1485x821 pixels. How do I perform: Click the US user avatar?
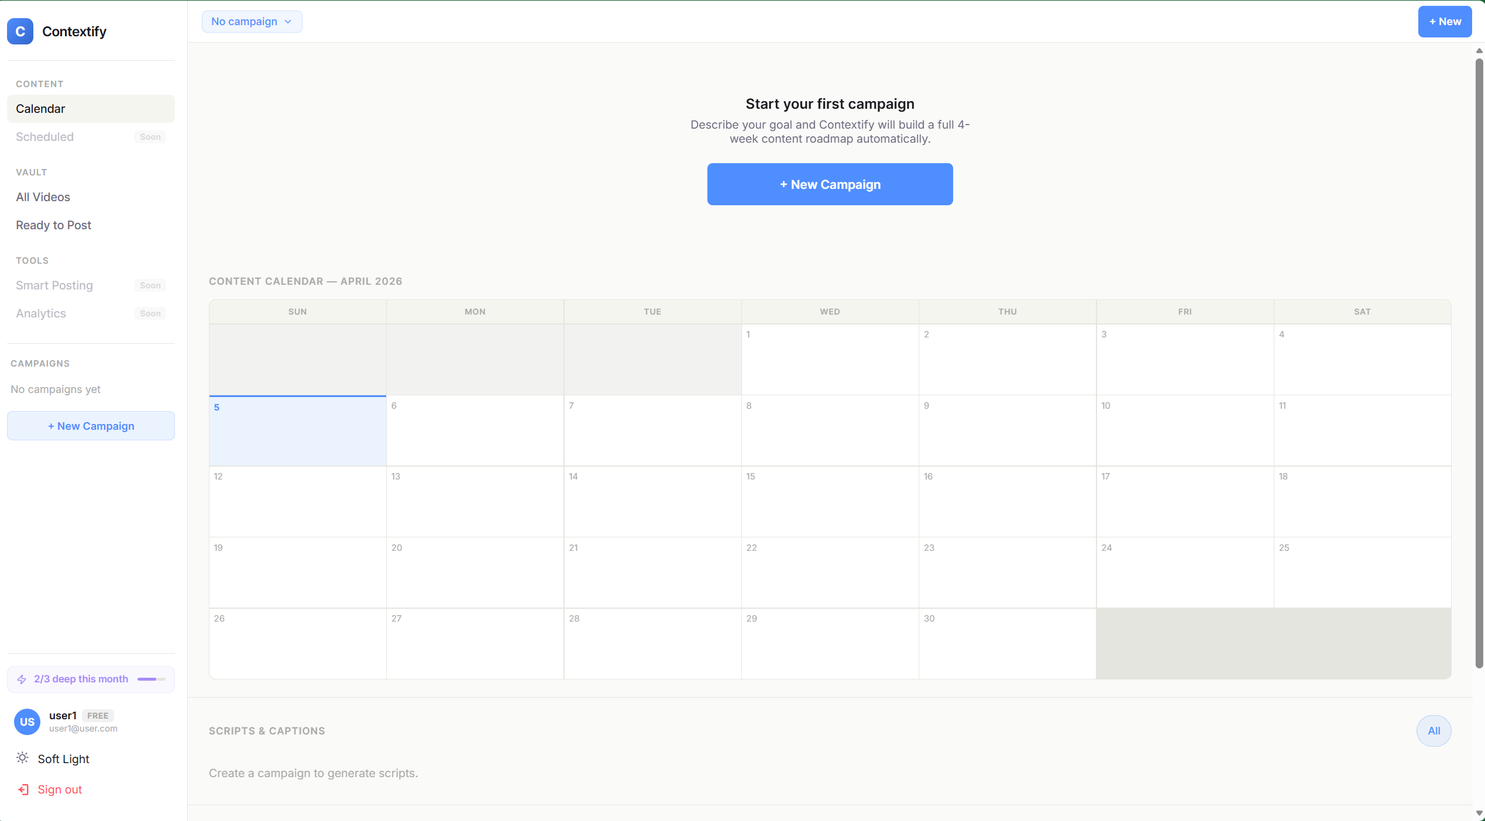(x=27, y=722)
